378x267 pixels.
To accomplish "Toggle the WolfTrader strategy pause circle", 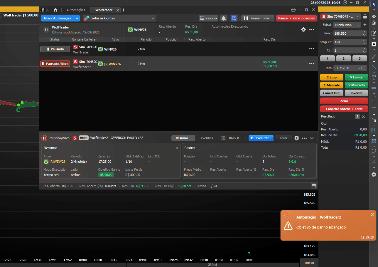I will 46,30.
